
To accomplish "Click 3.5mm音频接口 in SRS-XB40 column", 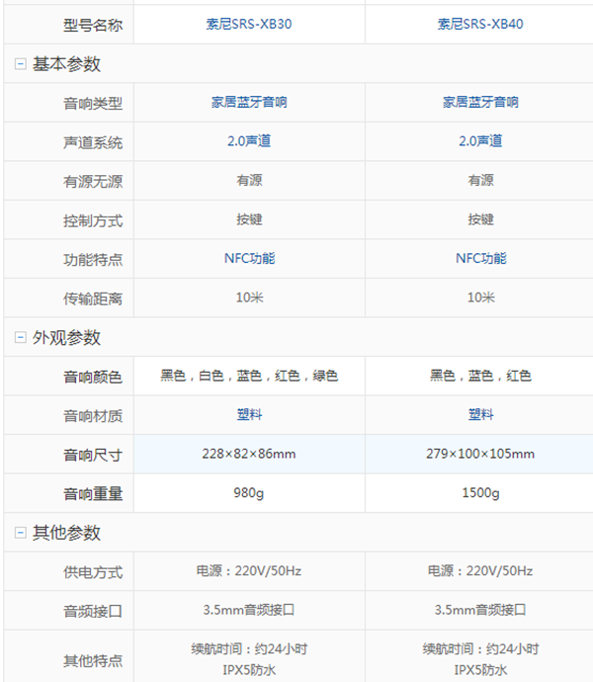I will (x=480, y=610).
